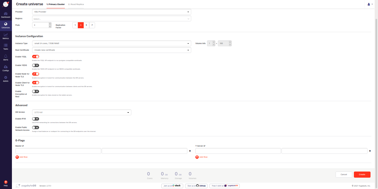Click the edit icon next to Master

[x=23, y=146]
